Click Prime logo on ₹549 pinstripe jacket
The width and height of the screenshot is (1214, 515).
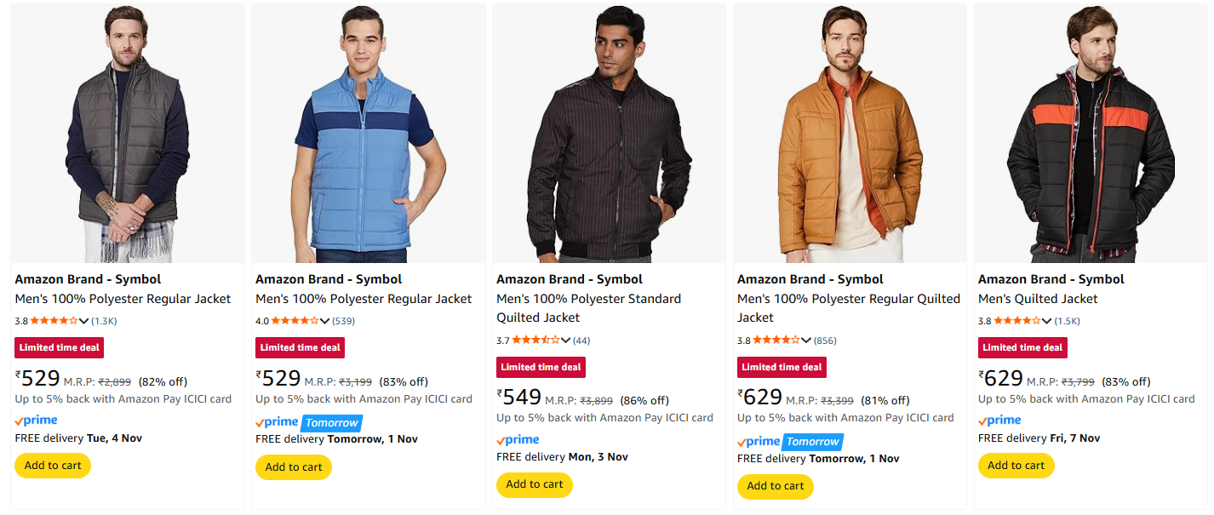[x=518, y=440]
